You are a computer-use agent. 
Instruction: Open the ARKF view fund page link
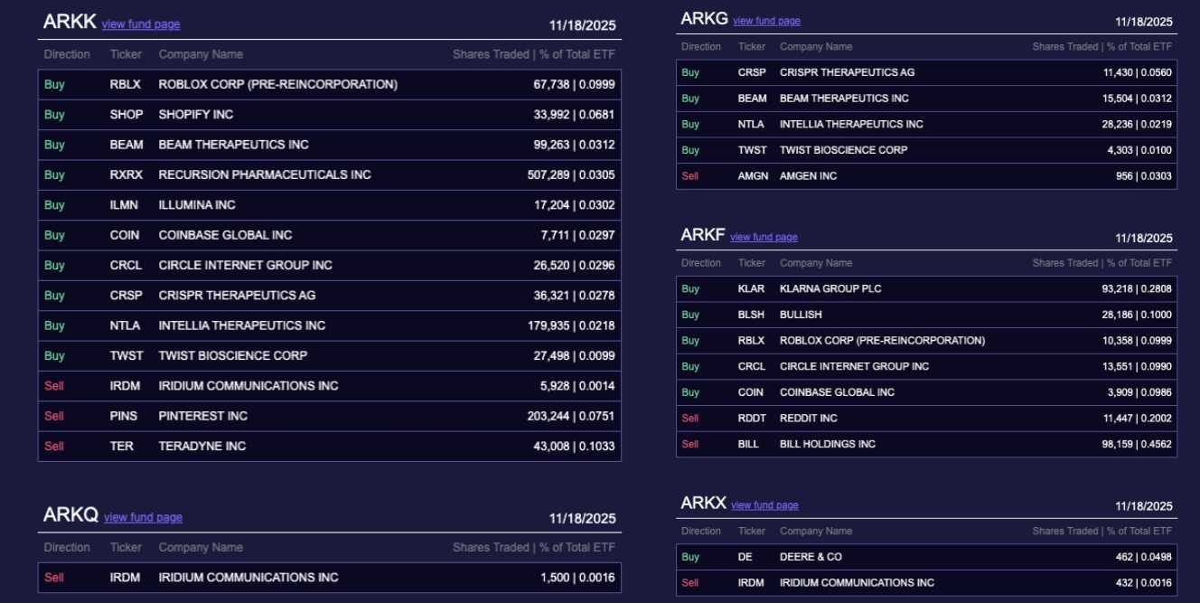point(764,237)
